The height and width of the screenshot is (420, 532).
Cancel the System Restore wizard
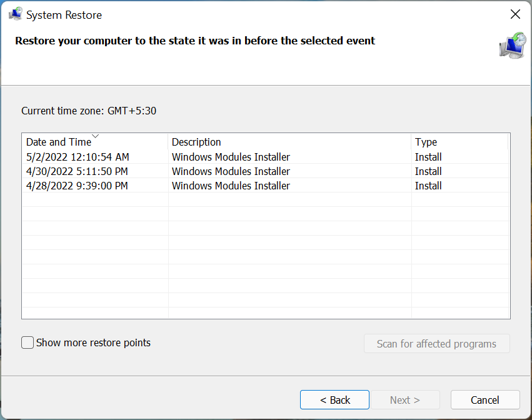[x=485, y=399]
